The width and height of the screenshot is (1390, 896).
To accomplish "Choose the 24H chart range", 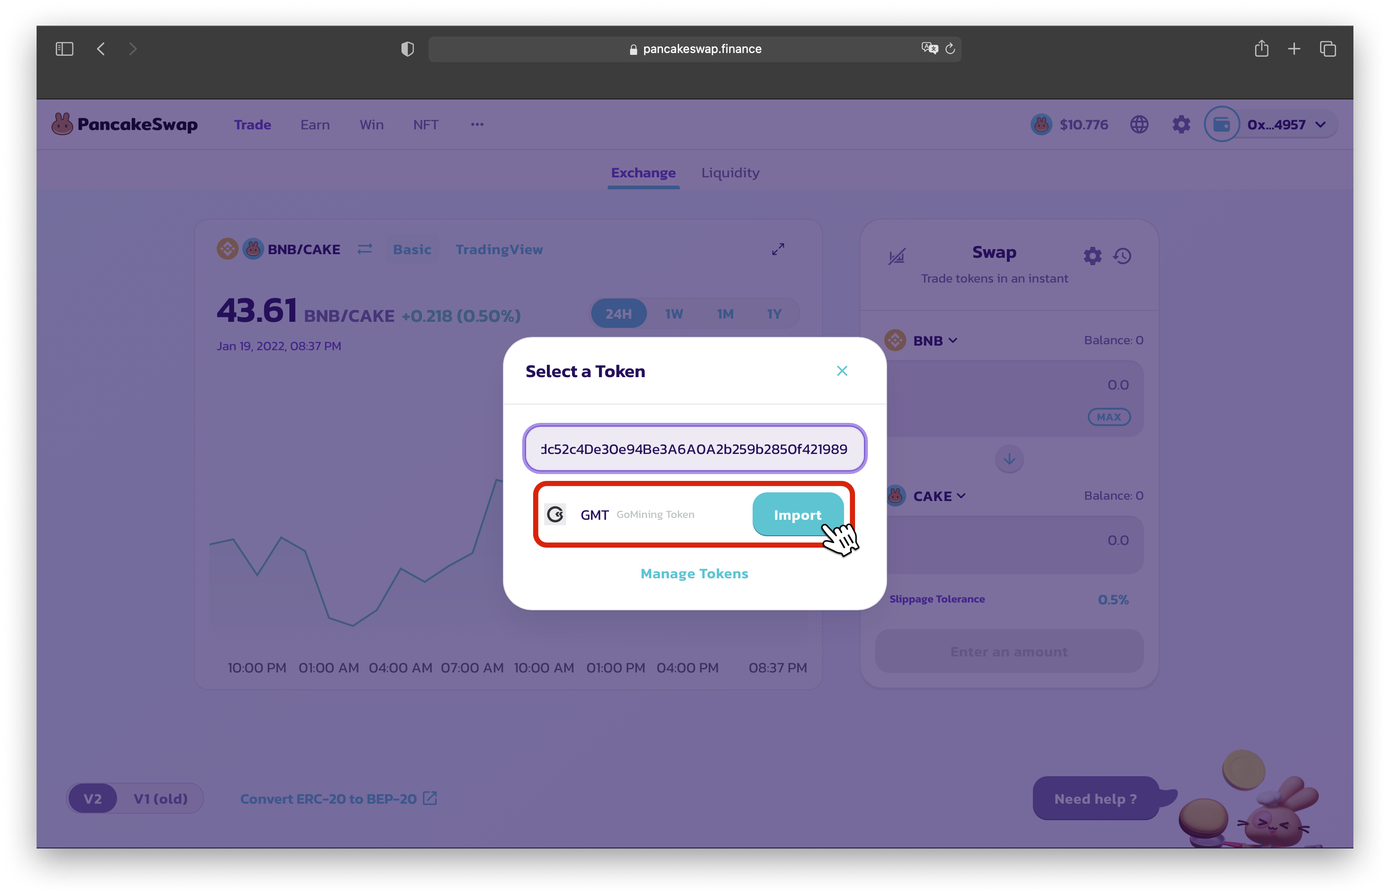I will tap(618, 314).
